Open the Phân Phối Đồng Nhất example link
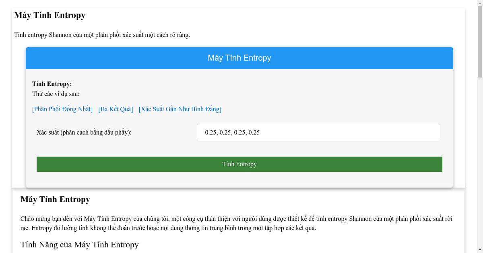The image size is (483, 253). [62, 109]
